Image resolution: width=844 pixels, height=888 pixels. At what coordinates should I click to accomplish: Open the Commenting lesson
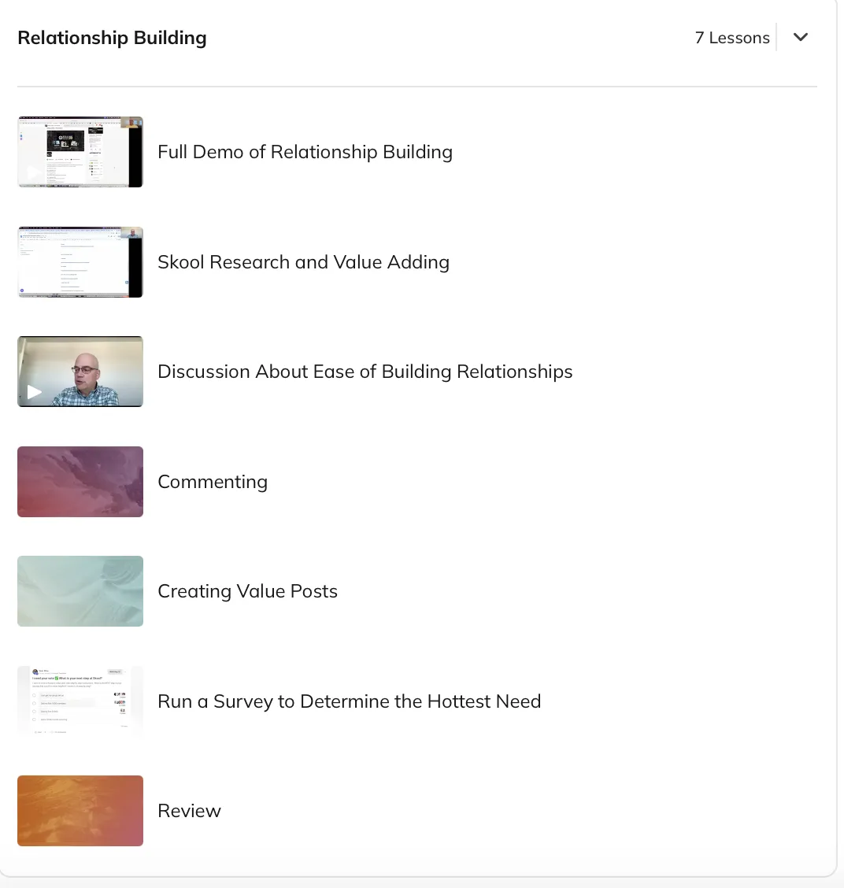pyautogui.click(x=213, y=481)
